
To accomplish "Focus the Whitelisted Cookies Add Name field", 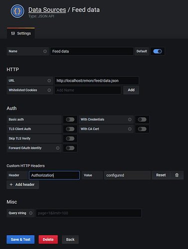I will 88,90.
